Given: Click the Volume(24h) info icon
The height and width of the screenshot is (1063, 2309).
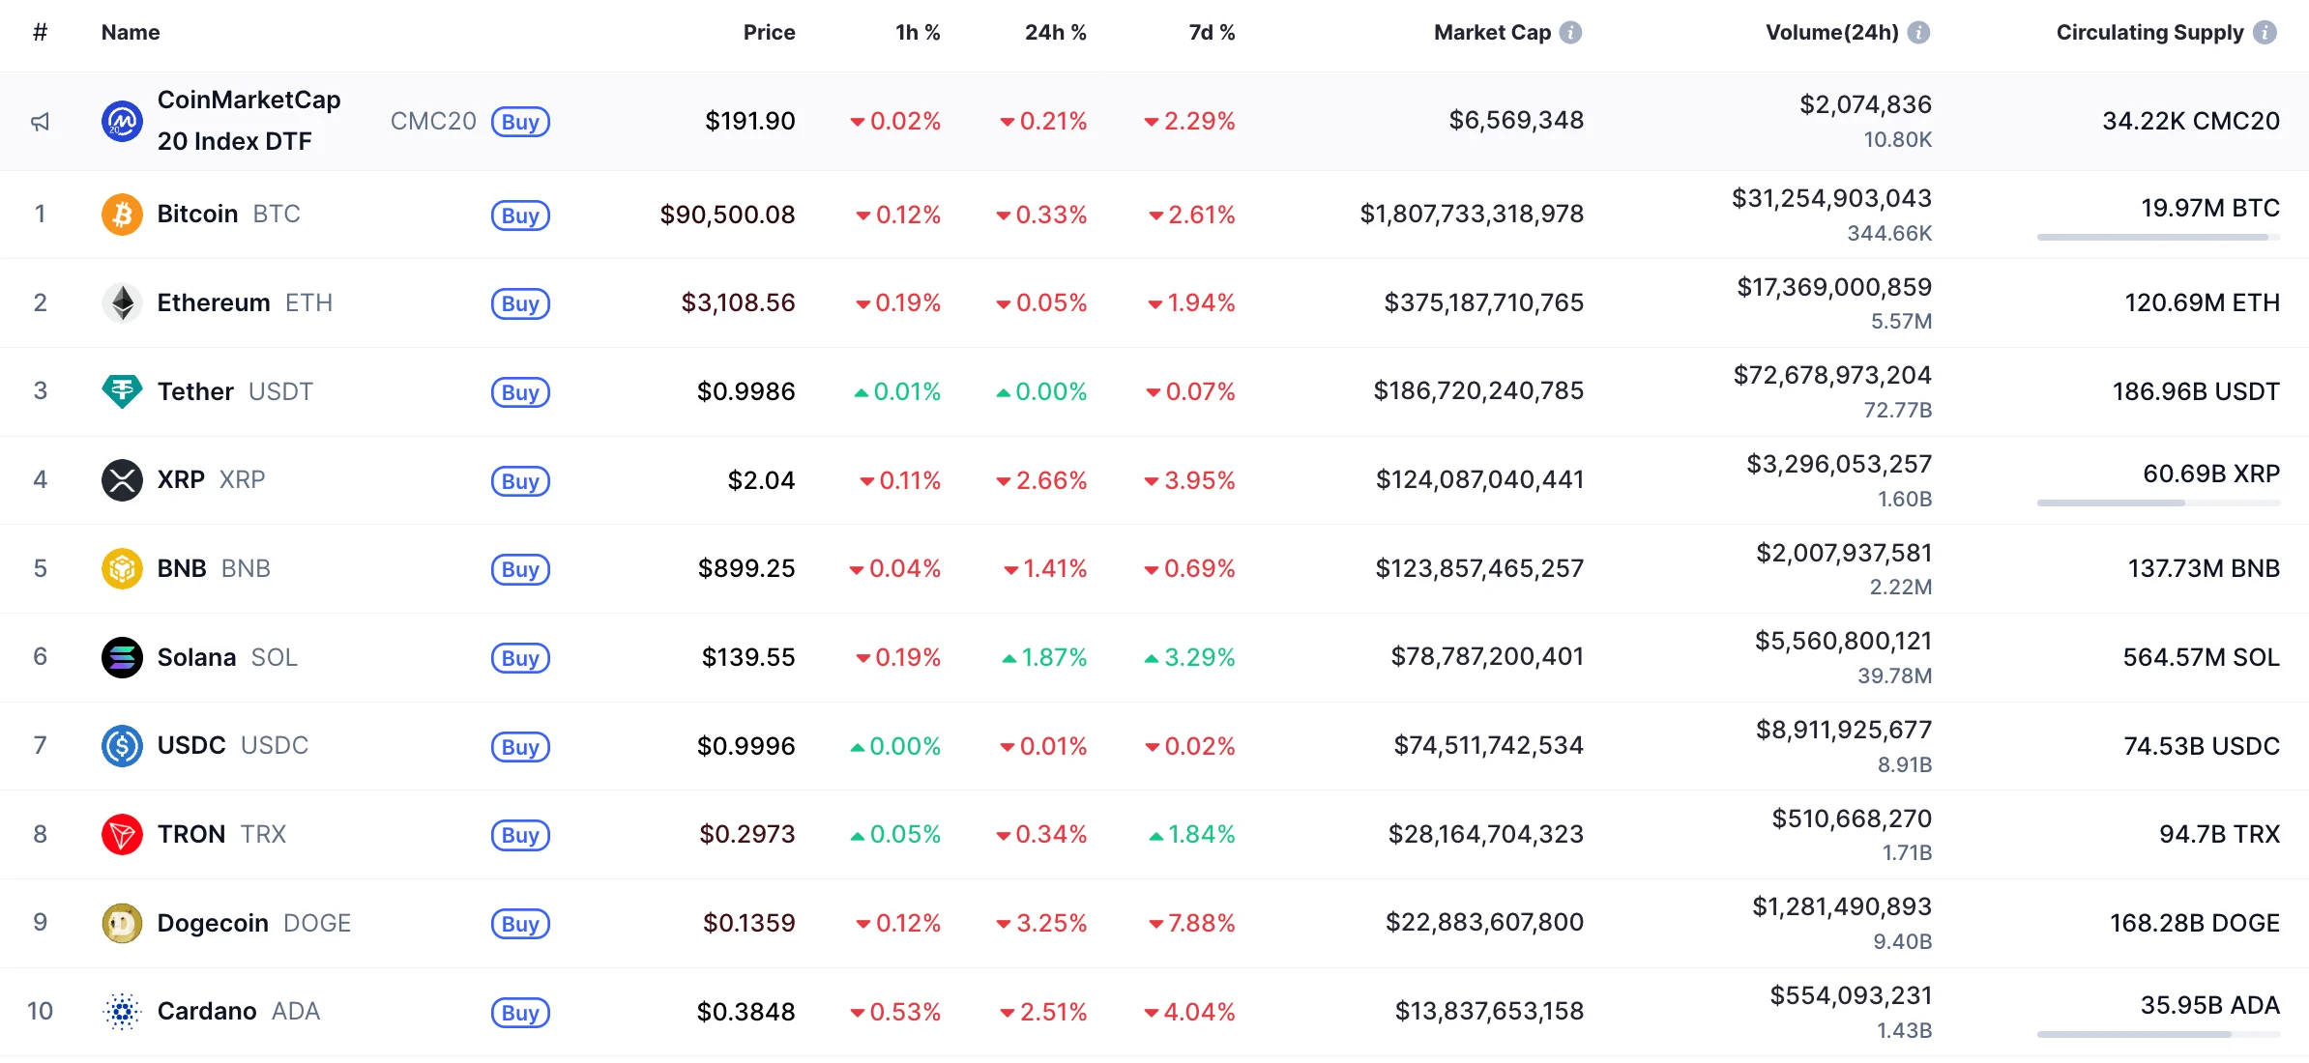Looking at the screenshot, I should (x=1919, y=33).
